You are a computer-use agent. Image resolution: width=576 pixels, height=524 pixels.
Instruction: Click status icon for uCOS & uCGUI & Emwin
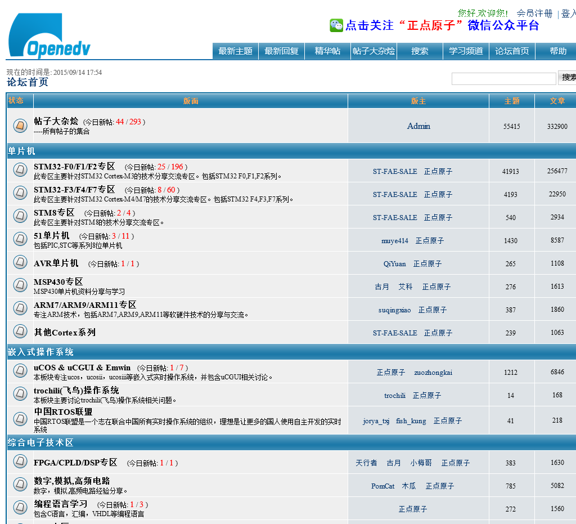coord(20,370)
